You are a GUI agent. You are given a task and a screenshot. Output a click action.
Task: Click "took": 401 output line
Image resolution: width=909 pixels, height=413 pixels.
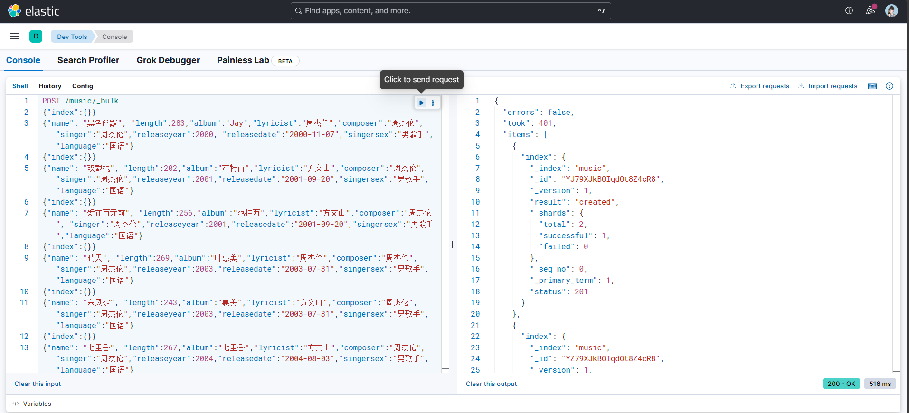[x=529, y=123]
